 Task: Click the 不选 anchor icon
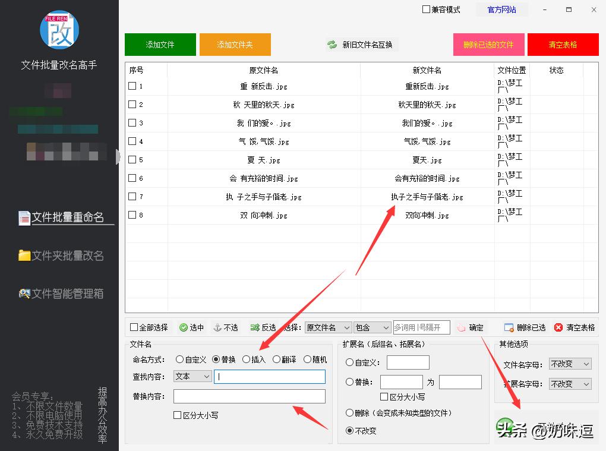coord(217,327)
